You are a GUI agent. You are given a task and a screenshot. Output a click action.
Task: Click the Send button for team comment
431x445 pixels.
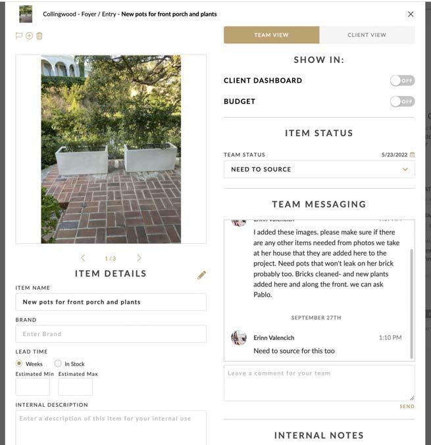[407, 406]
